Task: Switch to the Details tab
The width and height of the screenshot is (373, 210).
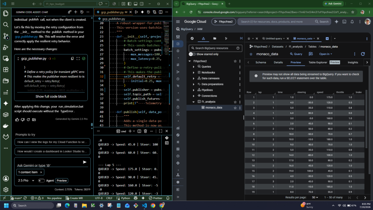Action: (278, 62)
